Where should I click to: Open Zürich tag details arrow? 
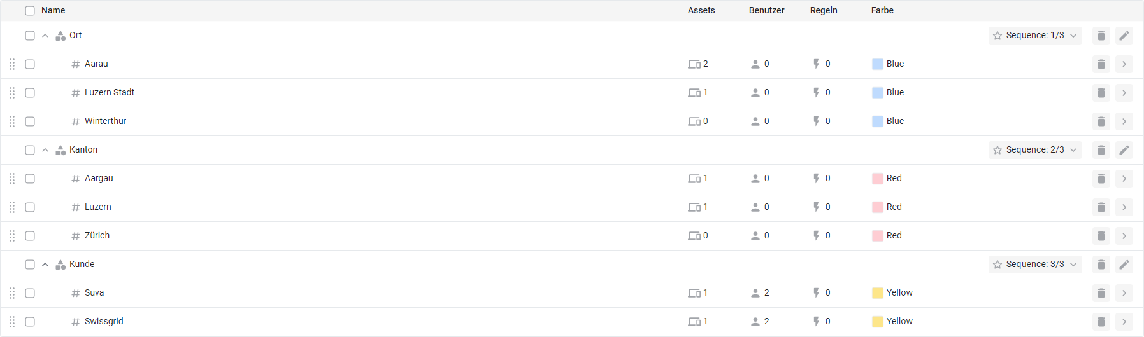1124,236
